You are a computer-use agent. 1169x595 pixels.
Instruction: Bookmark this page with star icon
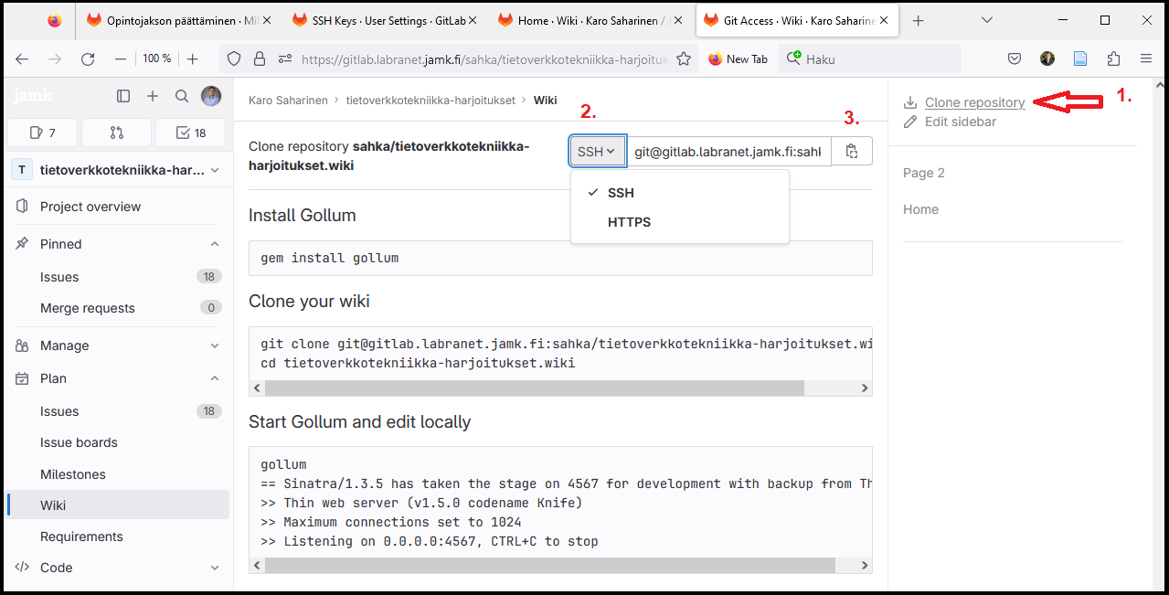[x=683, y=59]
